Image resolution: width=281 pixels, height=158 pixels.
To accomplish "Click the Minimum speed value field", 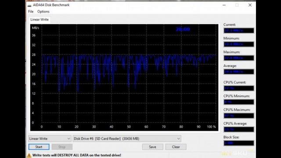I will [x=239, y=44].
